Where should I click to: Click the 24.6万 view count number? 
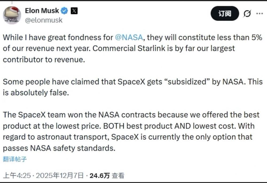(100, 176)
